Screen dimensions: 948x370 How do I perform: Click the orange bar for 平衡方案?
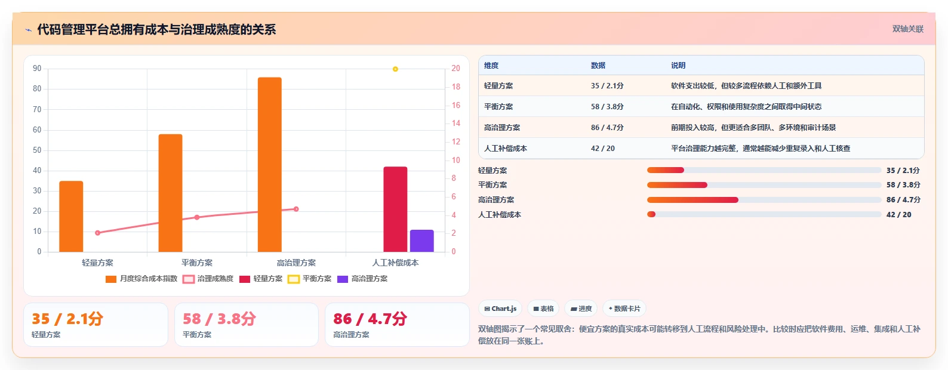170,193
